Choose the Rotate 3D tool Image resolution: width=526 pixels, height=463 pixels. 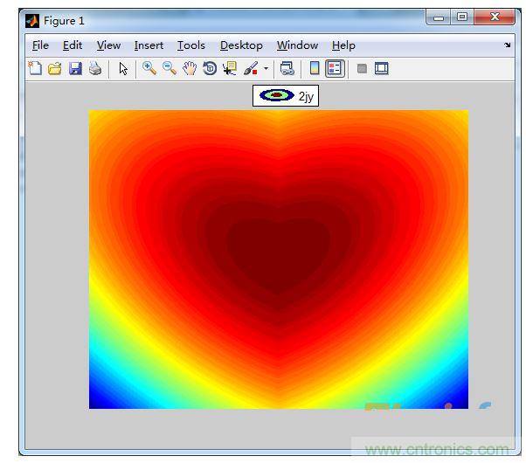(210, 68)
